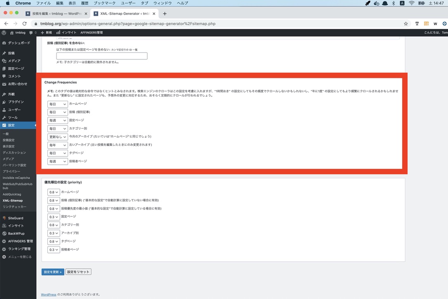
Task: Click 設定をリセット button
Action: [x=78, y=272]
